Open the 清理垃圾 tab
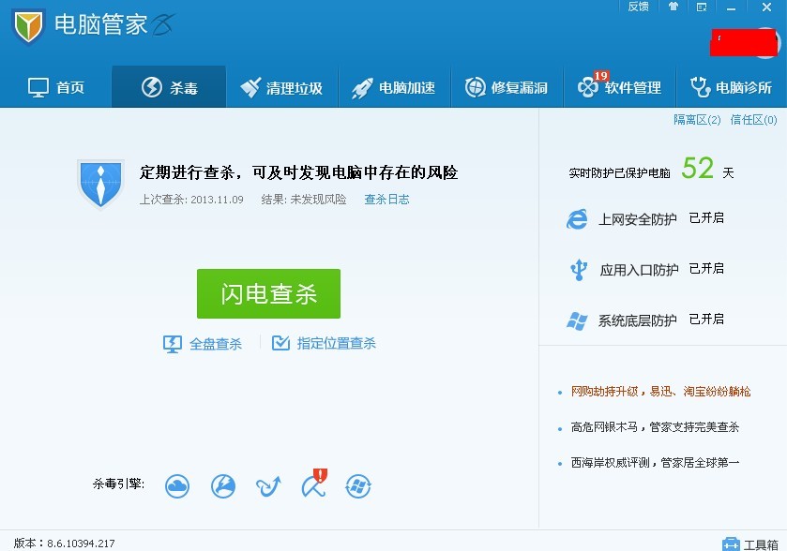This screenshot has height=551, width=787. pyautogui.click(x=282, y=87)
